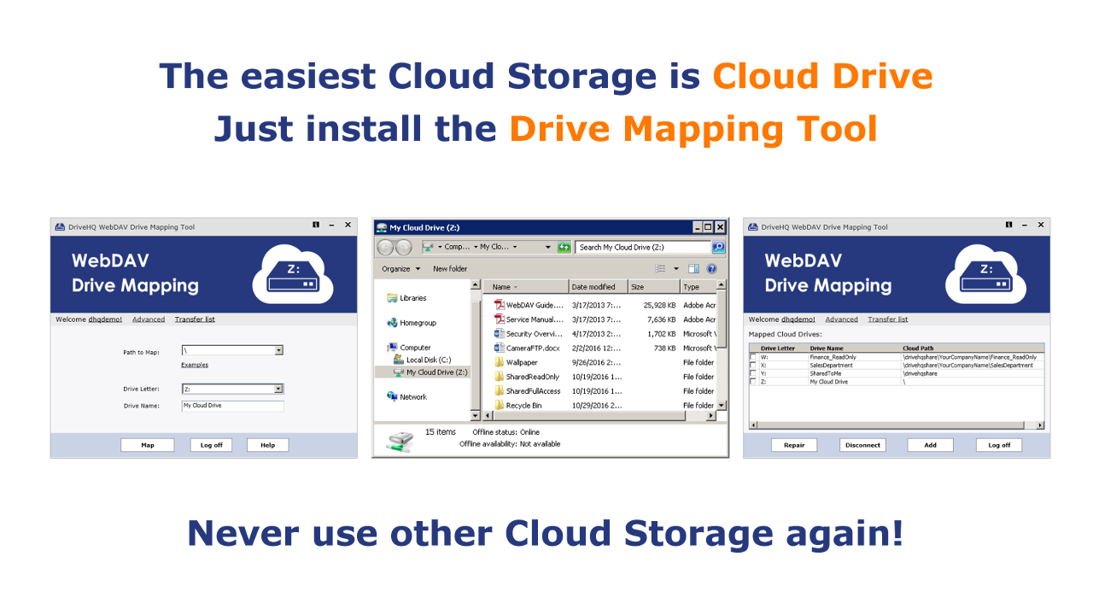Image resolution: width=1093 pixels, height=615 pixels.
Task: Tick the checkbox for drive W: Finance_ReadOnly
Action: click(752, 357)
